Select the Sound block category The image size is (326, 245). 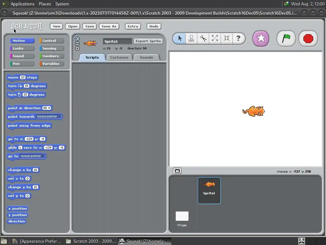click(22, 56)
